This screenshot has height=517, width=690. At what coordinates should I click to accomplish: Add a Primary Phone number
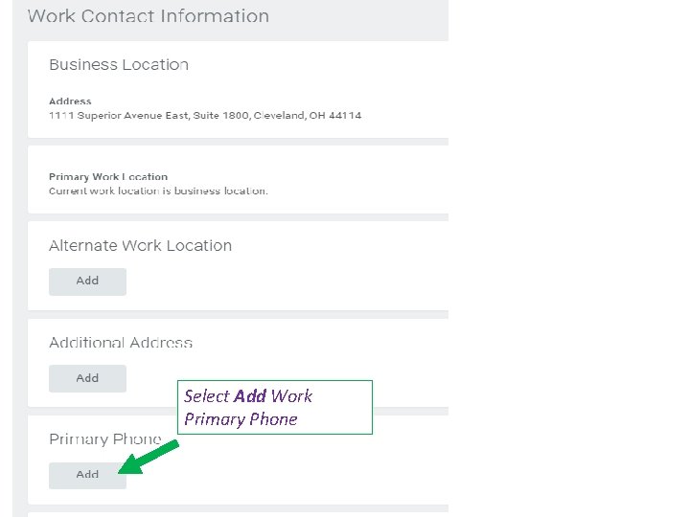point(87,475)
